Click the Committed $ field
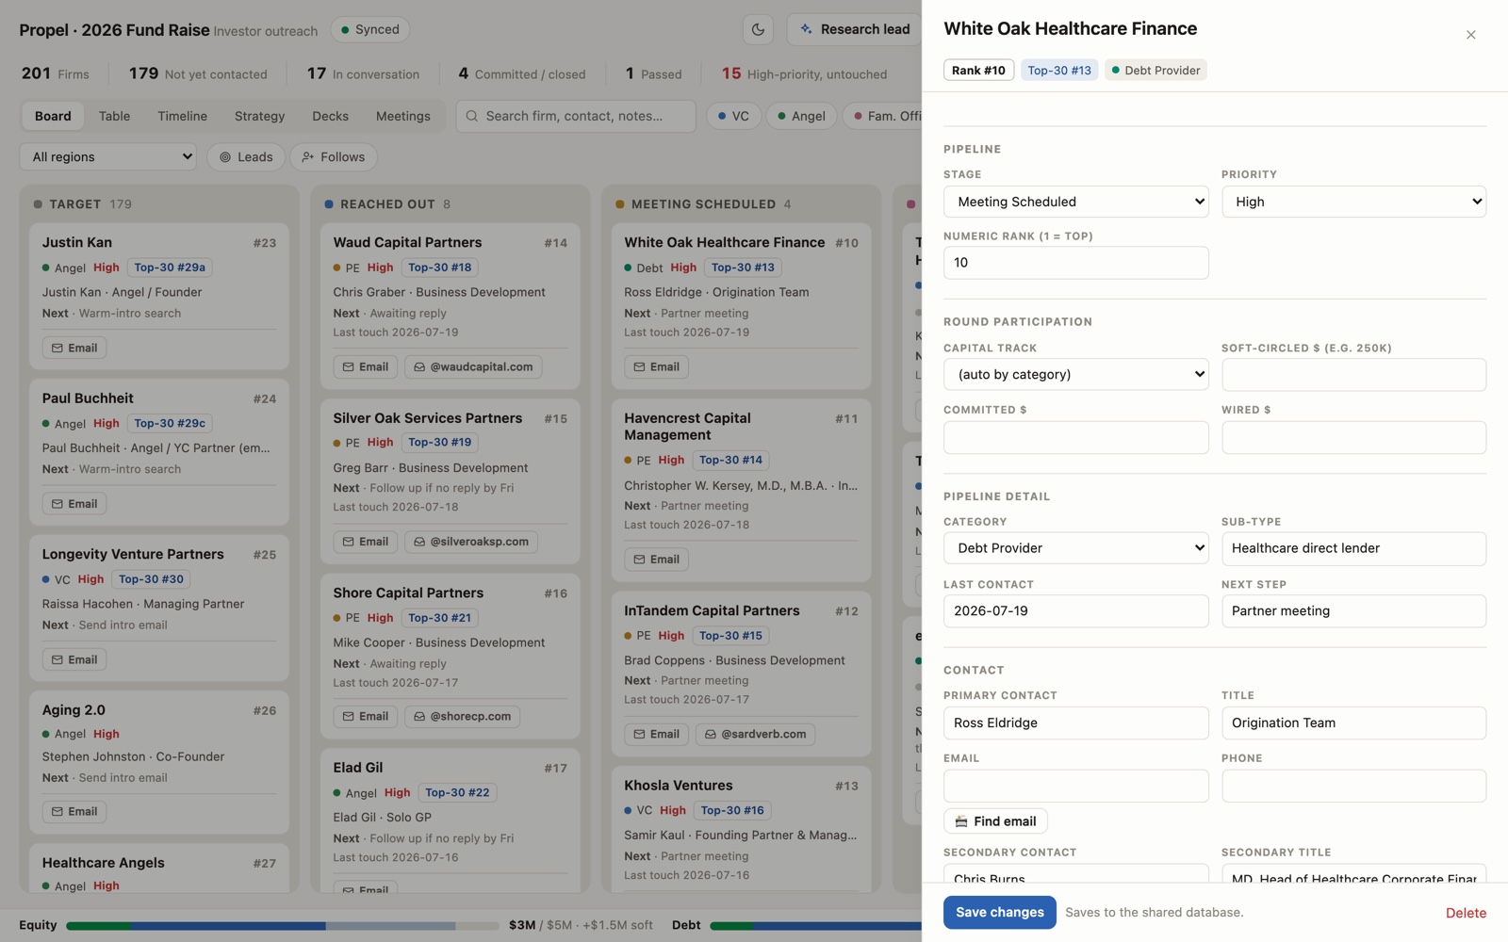The width and height of the screenshot is (1508, 942). coord(1075,437)
